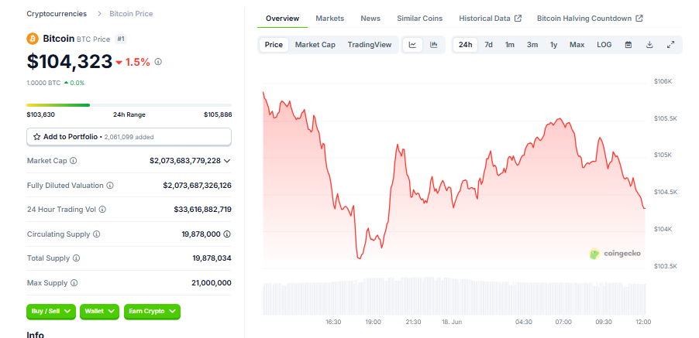Click the 18. Jun axis label
Viewport: 699px width, 338px height.
click(450, 322)
